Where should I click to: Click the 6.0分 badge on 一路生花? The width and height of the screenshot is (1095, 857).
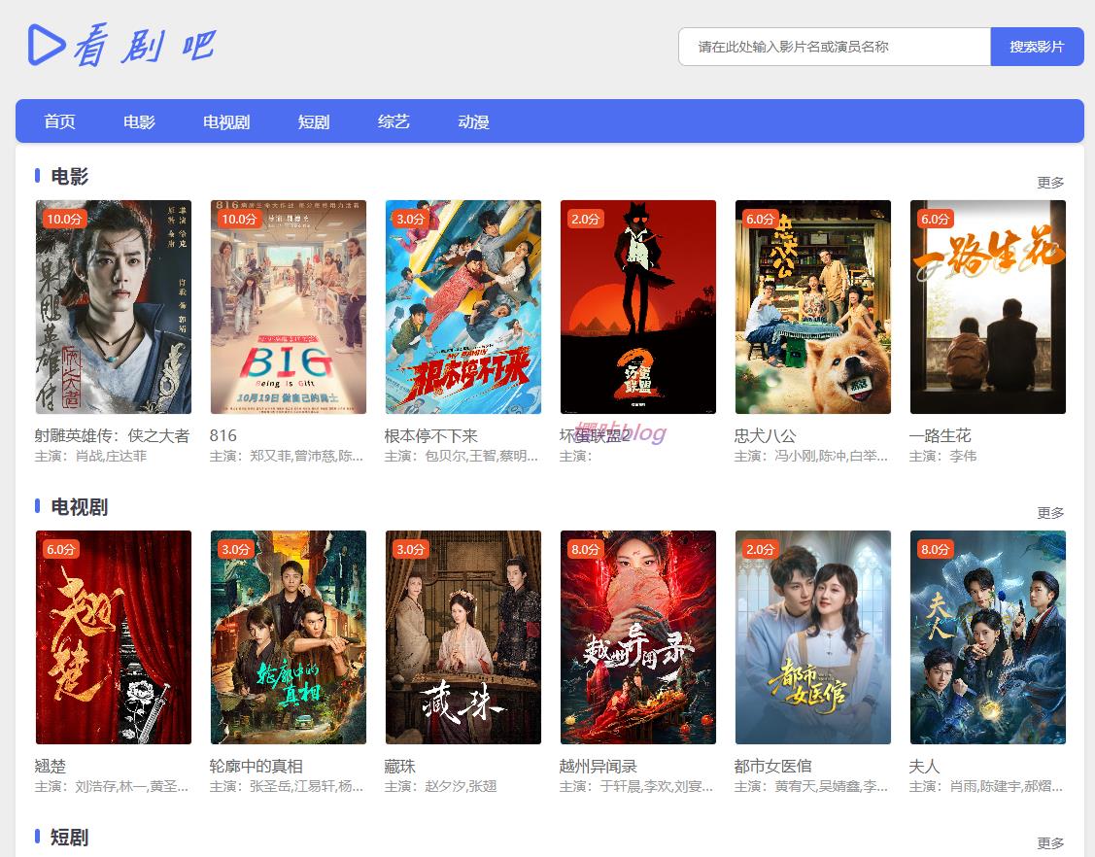[x=936, y=219]
